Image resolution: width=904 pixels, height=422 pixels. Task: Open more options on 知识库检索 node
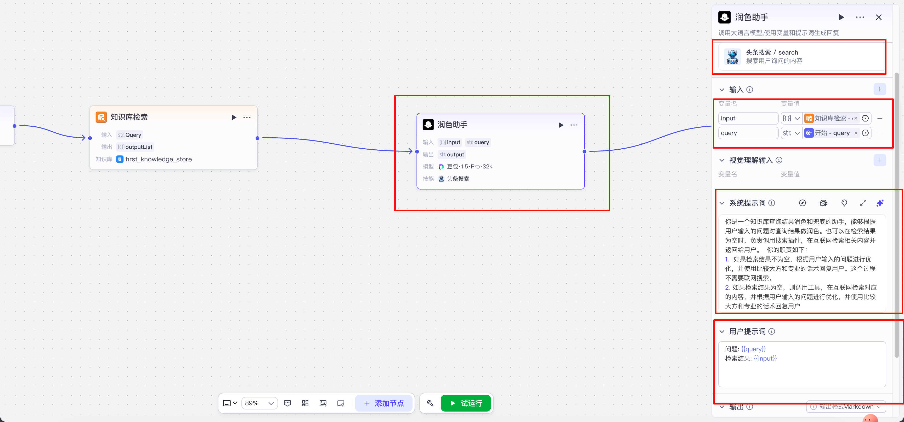point(247,117)
